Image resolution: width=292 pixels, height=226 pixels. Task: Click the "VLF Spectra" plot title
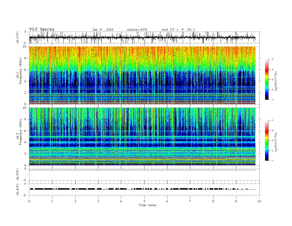click(x=42, y=29)
